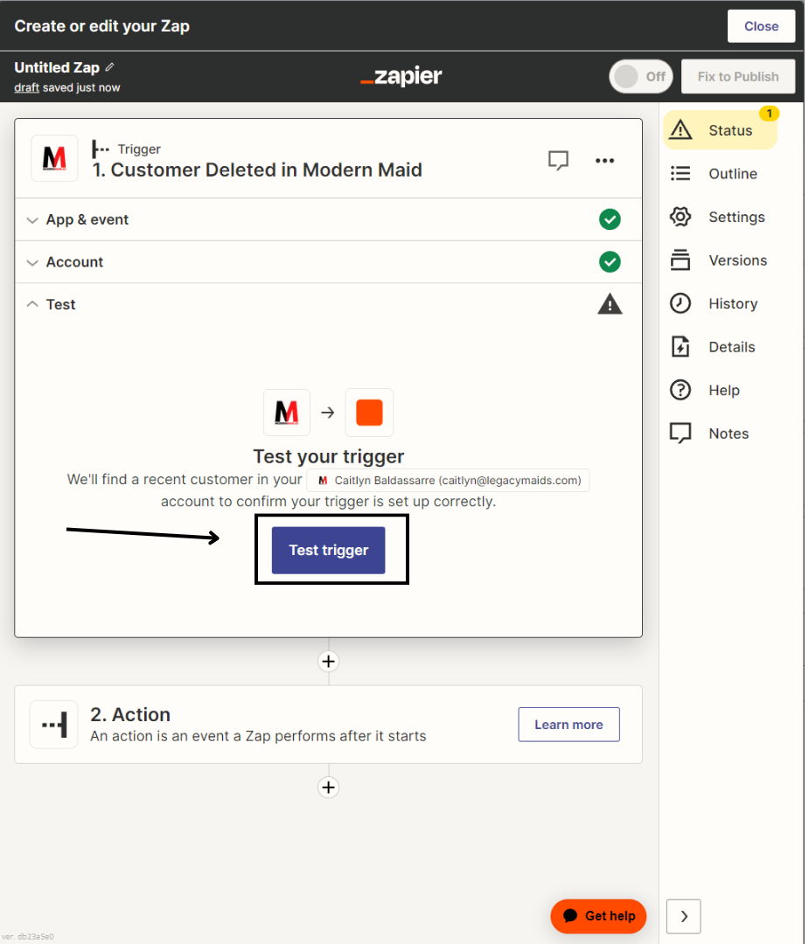Click the trigger title Customer Deleted in Modern Maid
The height and width of the screenshot is (944, 809).
[258, 170]
